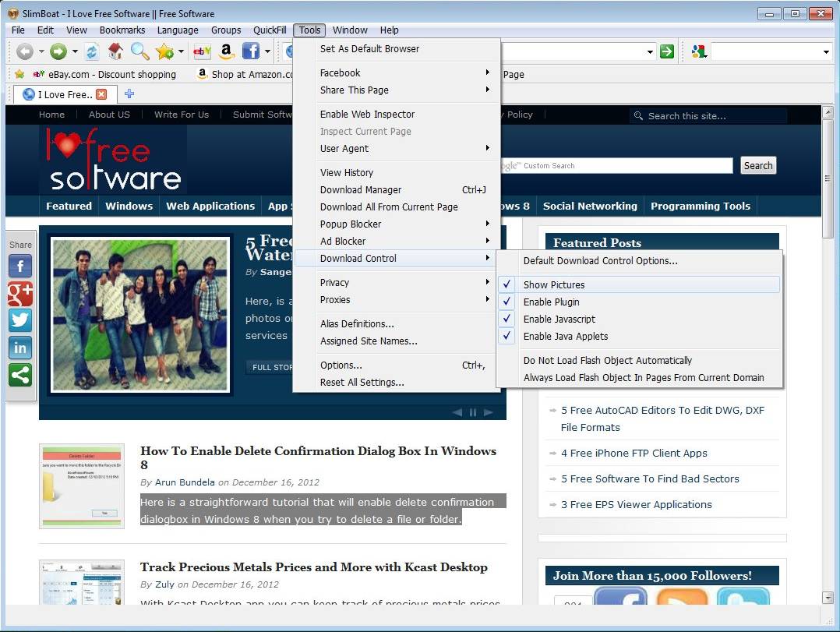Choose Set As Default Browser
The width and height of the screenshot is (840, 632).
[x=395, y=48]
